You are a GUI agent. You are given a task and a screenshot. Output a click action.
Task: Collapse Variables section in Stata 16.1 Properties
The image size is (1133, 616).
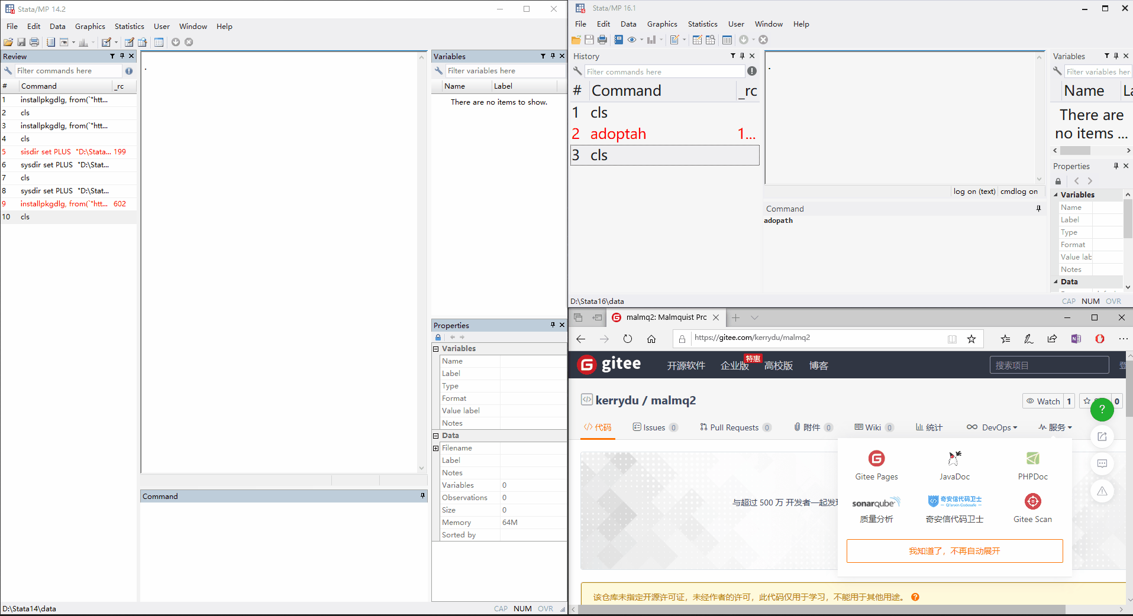pyautogui.click(x=1056, y=194)
